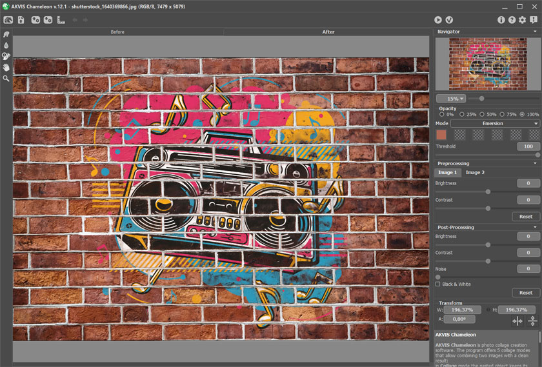Click the toolbar icon with downward arrow
This screenshot has width=542, height=367.
tap(48, 20)
